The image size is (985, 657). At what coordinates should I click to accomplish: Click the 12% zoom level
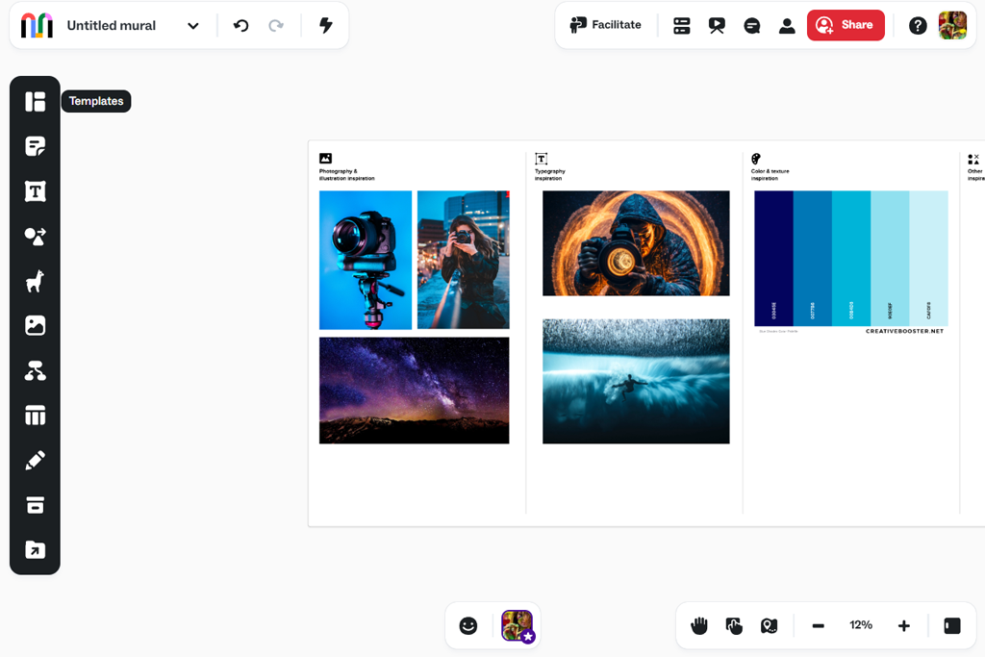point(861,625)
